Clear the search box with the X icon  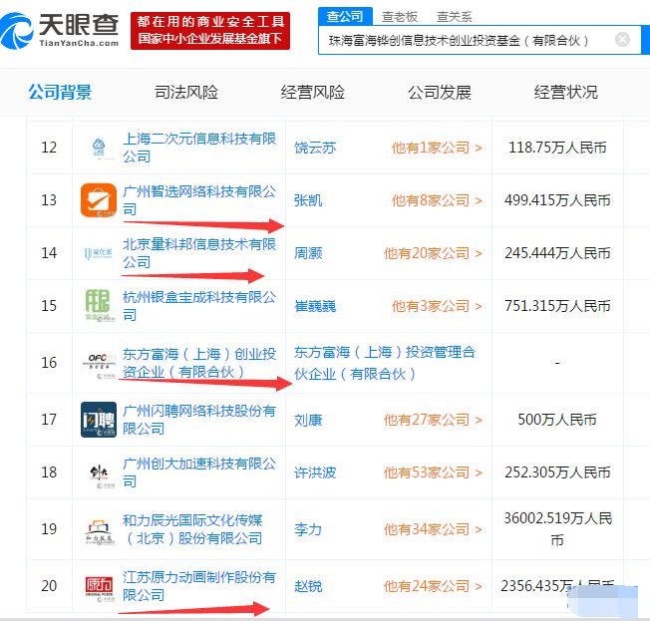click(x=622, y=40)
